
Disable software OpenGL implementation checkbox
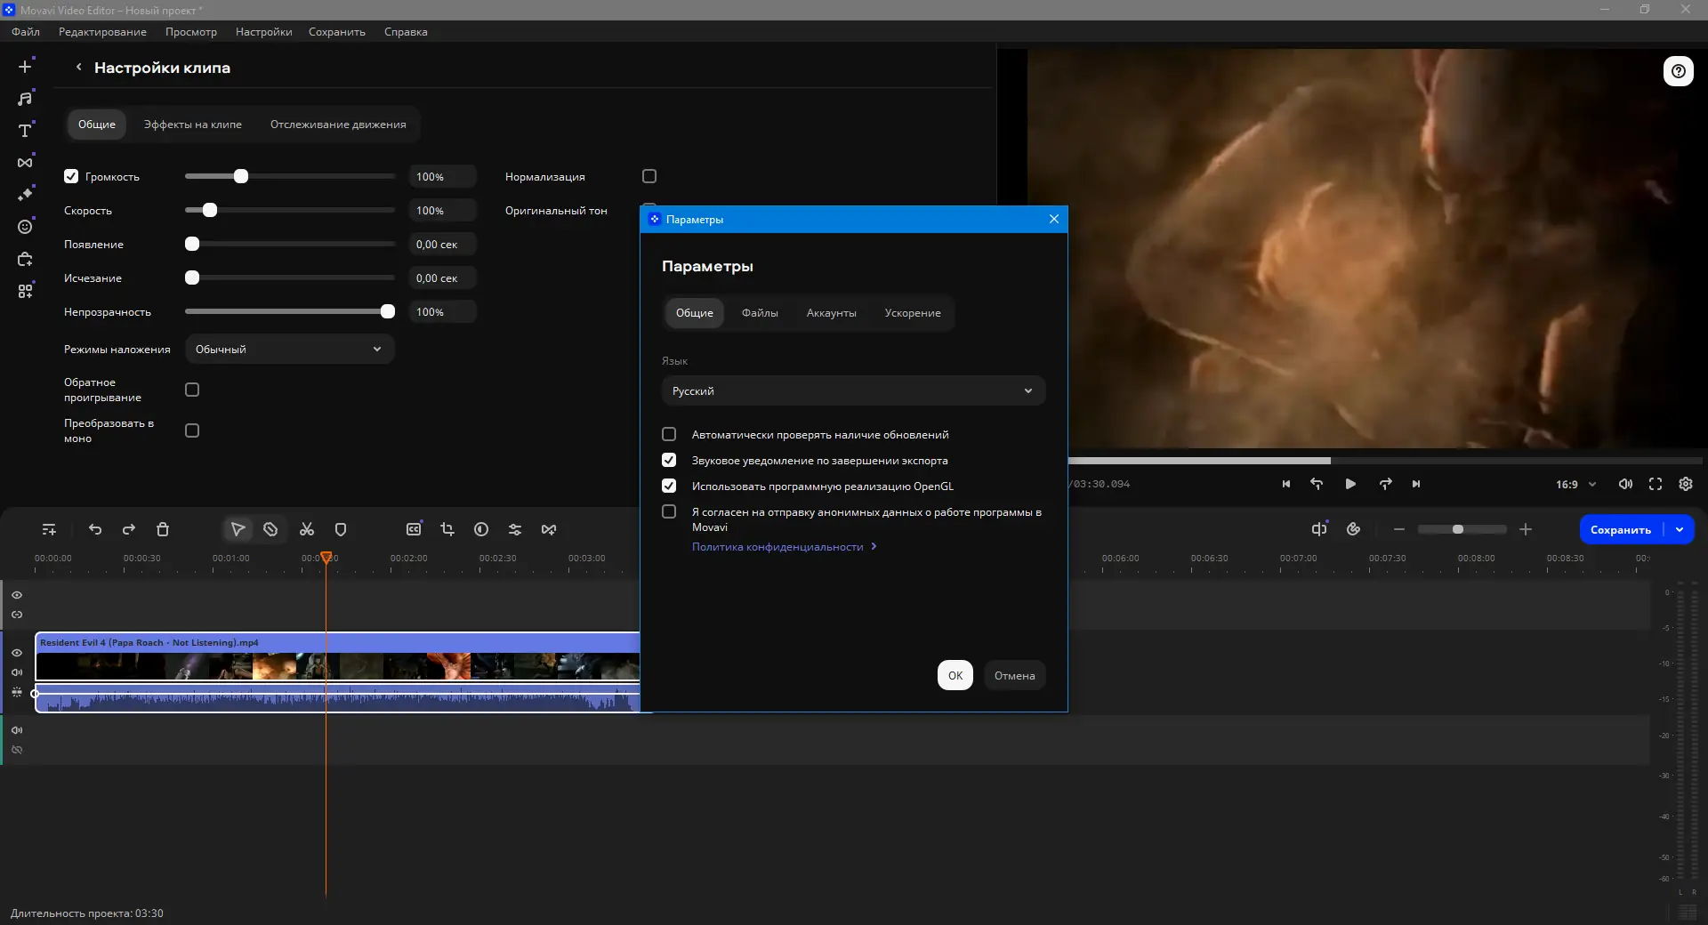pos(669,487)
